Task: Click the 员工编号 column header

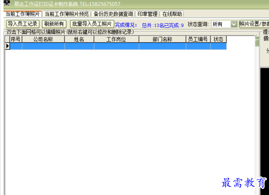Action: pos(198,39)
